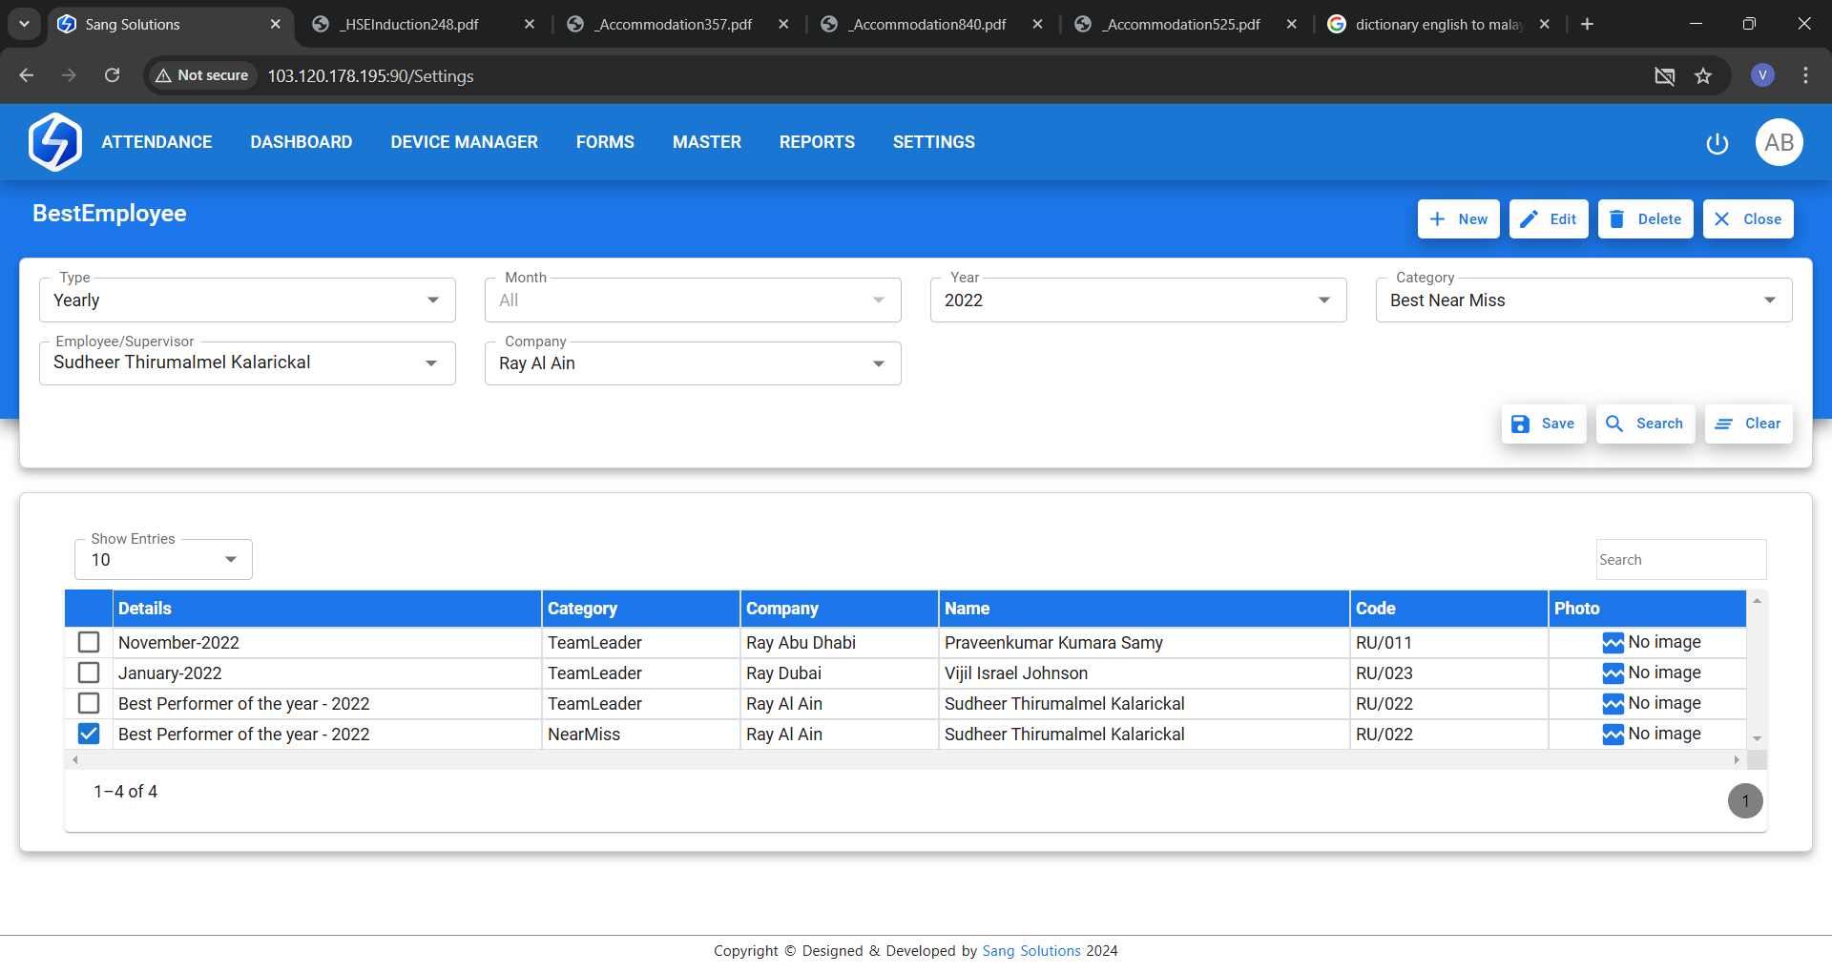This screenshot has height=973, width=1832.
Task: Open the Type dropdown showing Yearly
Action: click(247, 300)
